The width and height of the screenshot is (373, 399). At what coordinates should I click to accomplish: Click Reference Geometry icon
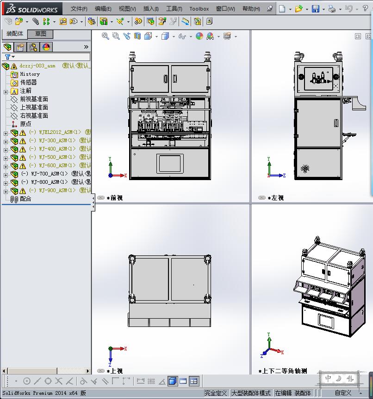pyautogui.click(x=120, y=21)
